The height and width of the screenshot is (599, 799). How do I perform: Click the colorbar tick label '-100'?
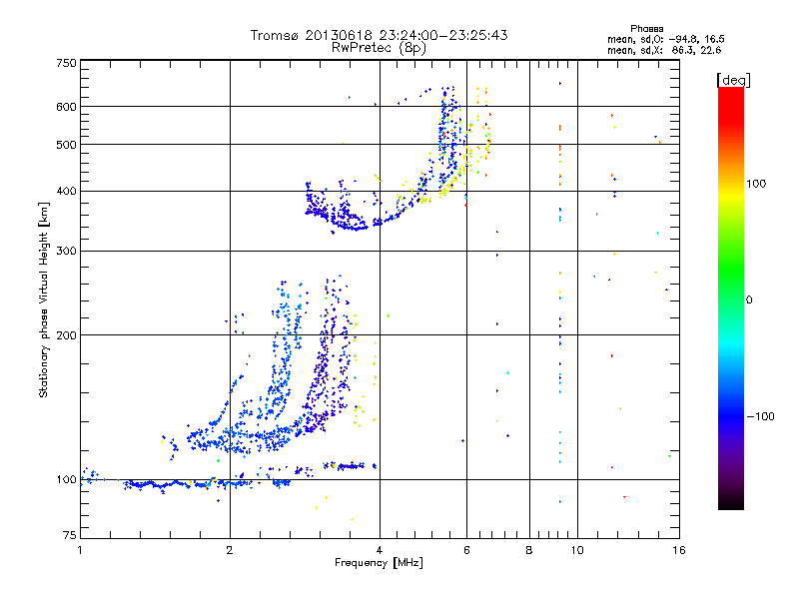(760, 416)
